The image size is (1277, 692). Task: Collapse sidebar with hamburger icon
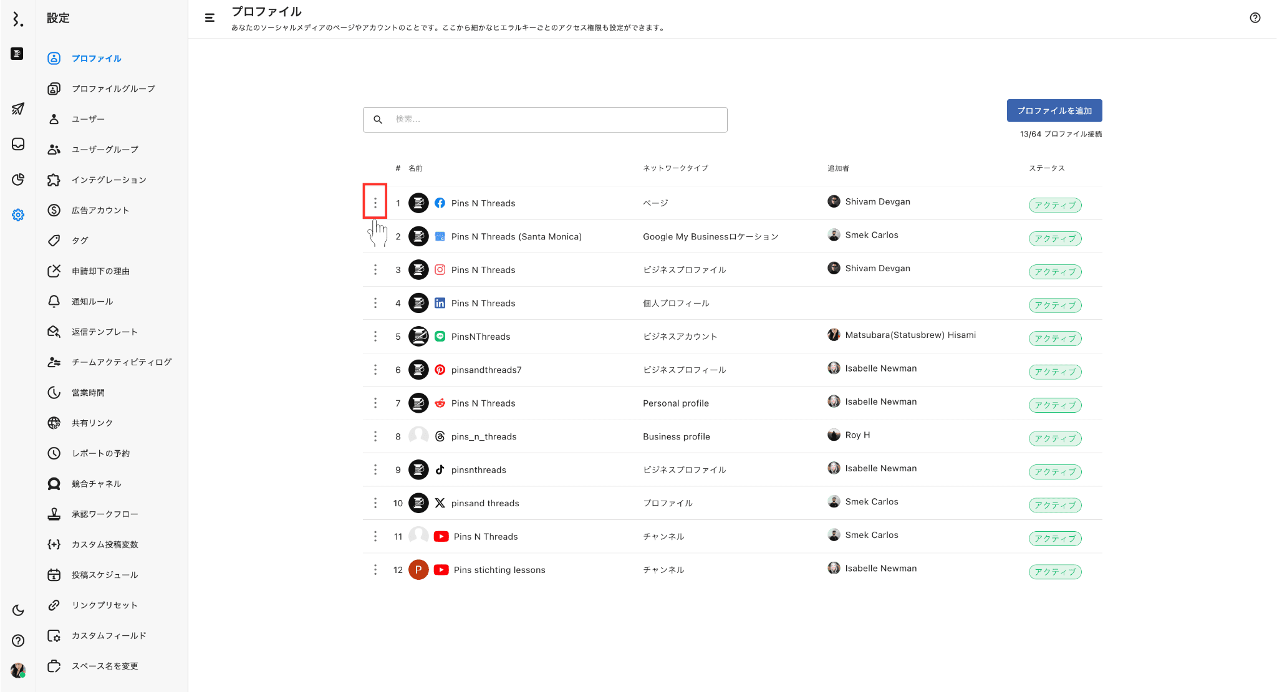click(x=210, y=18)
